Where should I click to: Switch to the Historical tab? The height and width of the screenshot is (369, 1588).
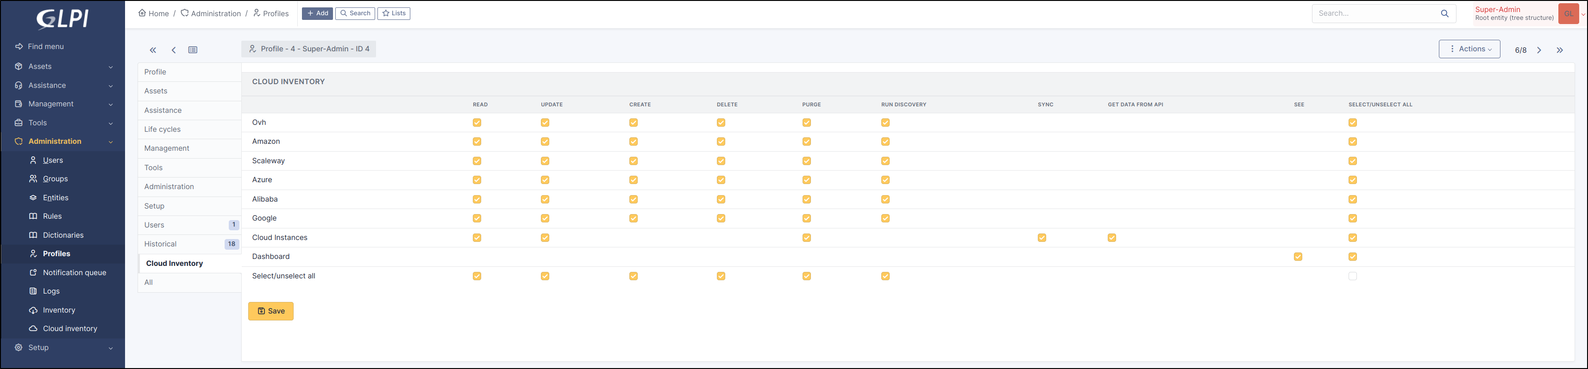tap(160, 244)
